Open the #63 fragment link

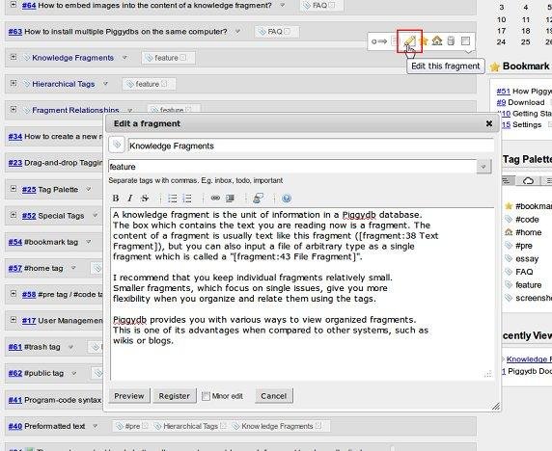tap(15, 32)
